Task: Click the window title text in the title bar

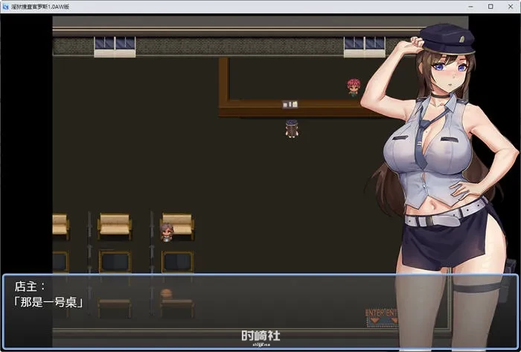Action: coord(40,7)
